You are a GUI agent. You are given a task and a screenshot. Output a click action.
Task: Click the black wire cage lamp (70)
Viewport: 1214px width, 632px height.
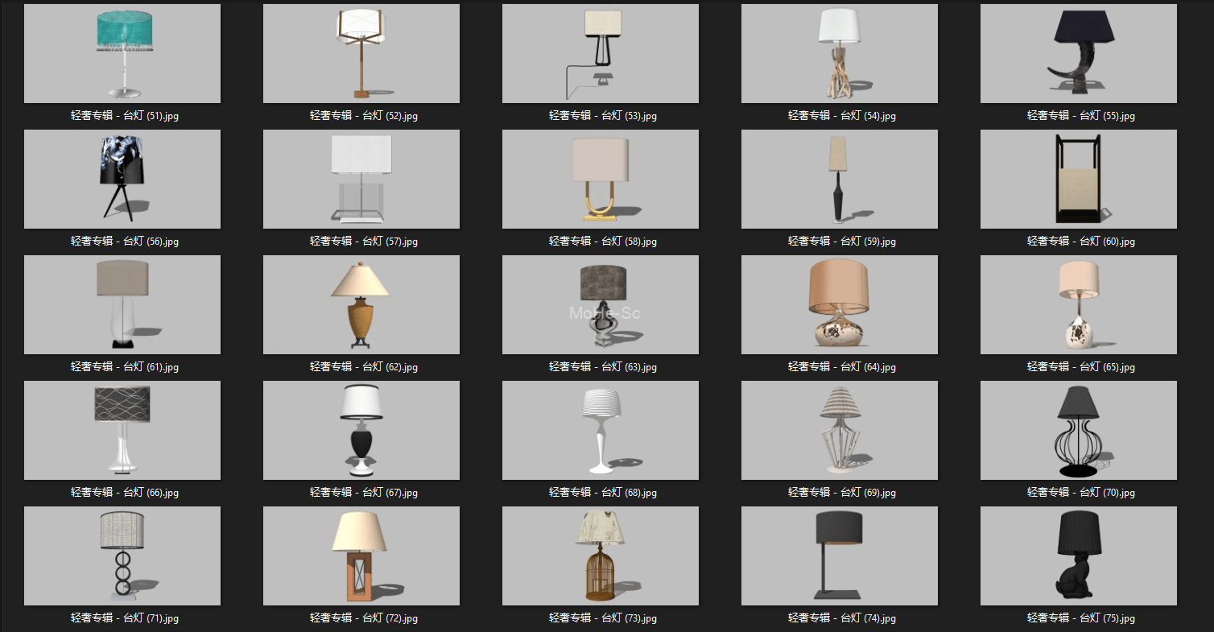pyautogui.click(x=1078, y=430)
